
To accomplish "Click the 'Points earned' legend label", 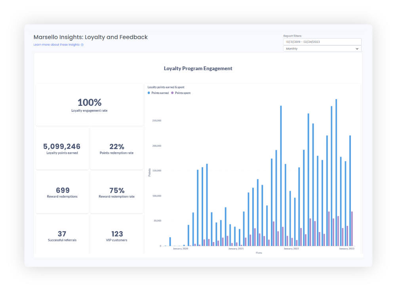I will click(x=160, y=93).
